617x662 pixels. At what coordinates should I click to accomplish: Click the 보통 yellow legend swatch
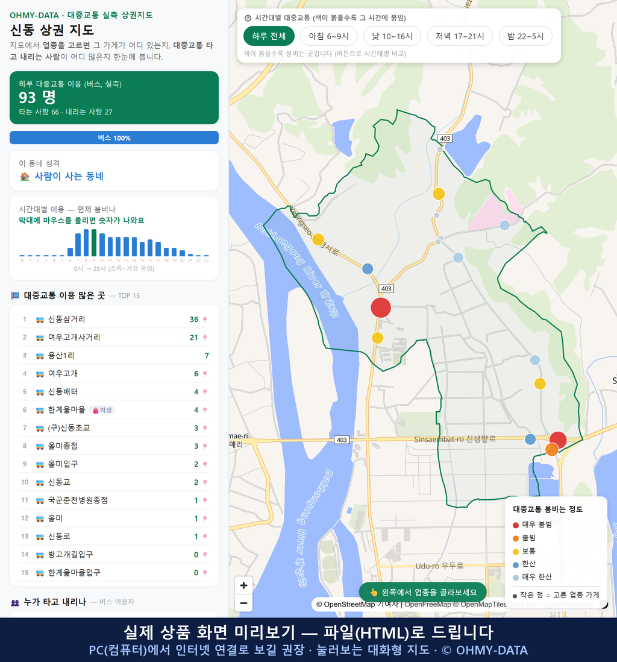tap(515, 552)
